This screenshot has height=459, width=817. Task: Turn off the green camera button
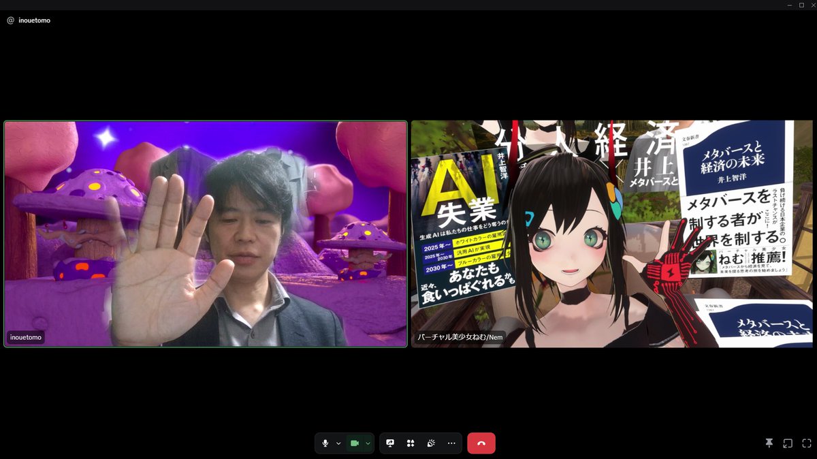355,443
